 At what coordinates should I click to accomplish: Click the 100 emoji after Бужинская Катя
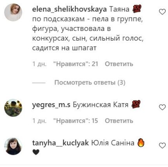(136, 104)
